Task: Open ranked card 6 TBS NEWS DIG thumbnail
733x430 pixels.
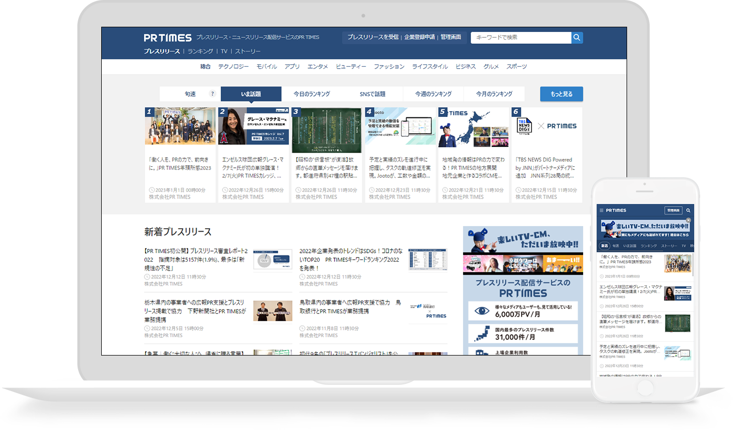Action: pos(547,126)
